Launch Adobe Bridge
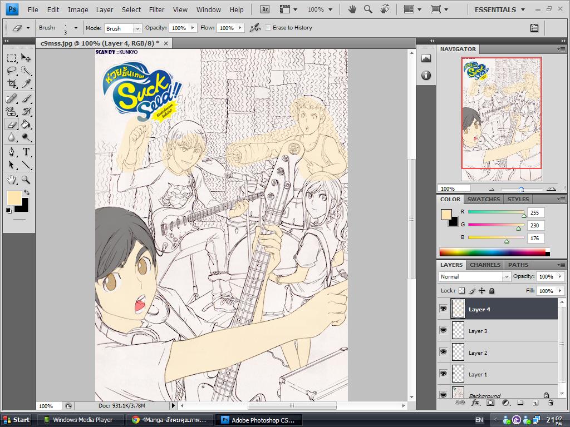 [x=265, y=9]
